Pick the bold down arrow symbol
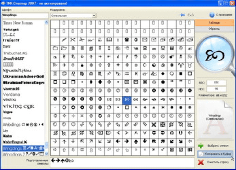The image size is (236, 170). [x=145, y=141]
